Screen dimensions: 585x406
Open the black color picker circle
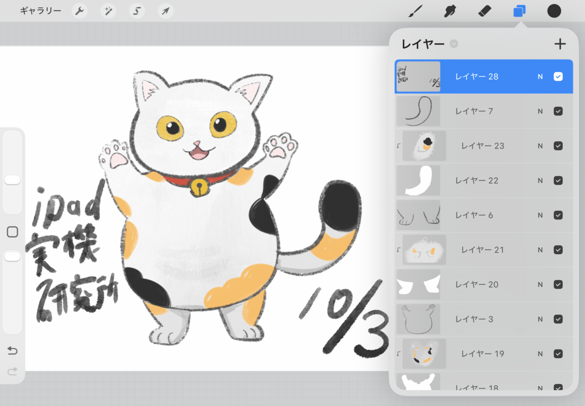coord(554,11)
